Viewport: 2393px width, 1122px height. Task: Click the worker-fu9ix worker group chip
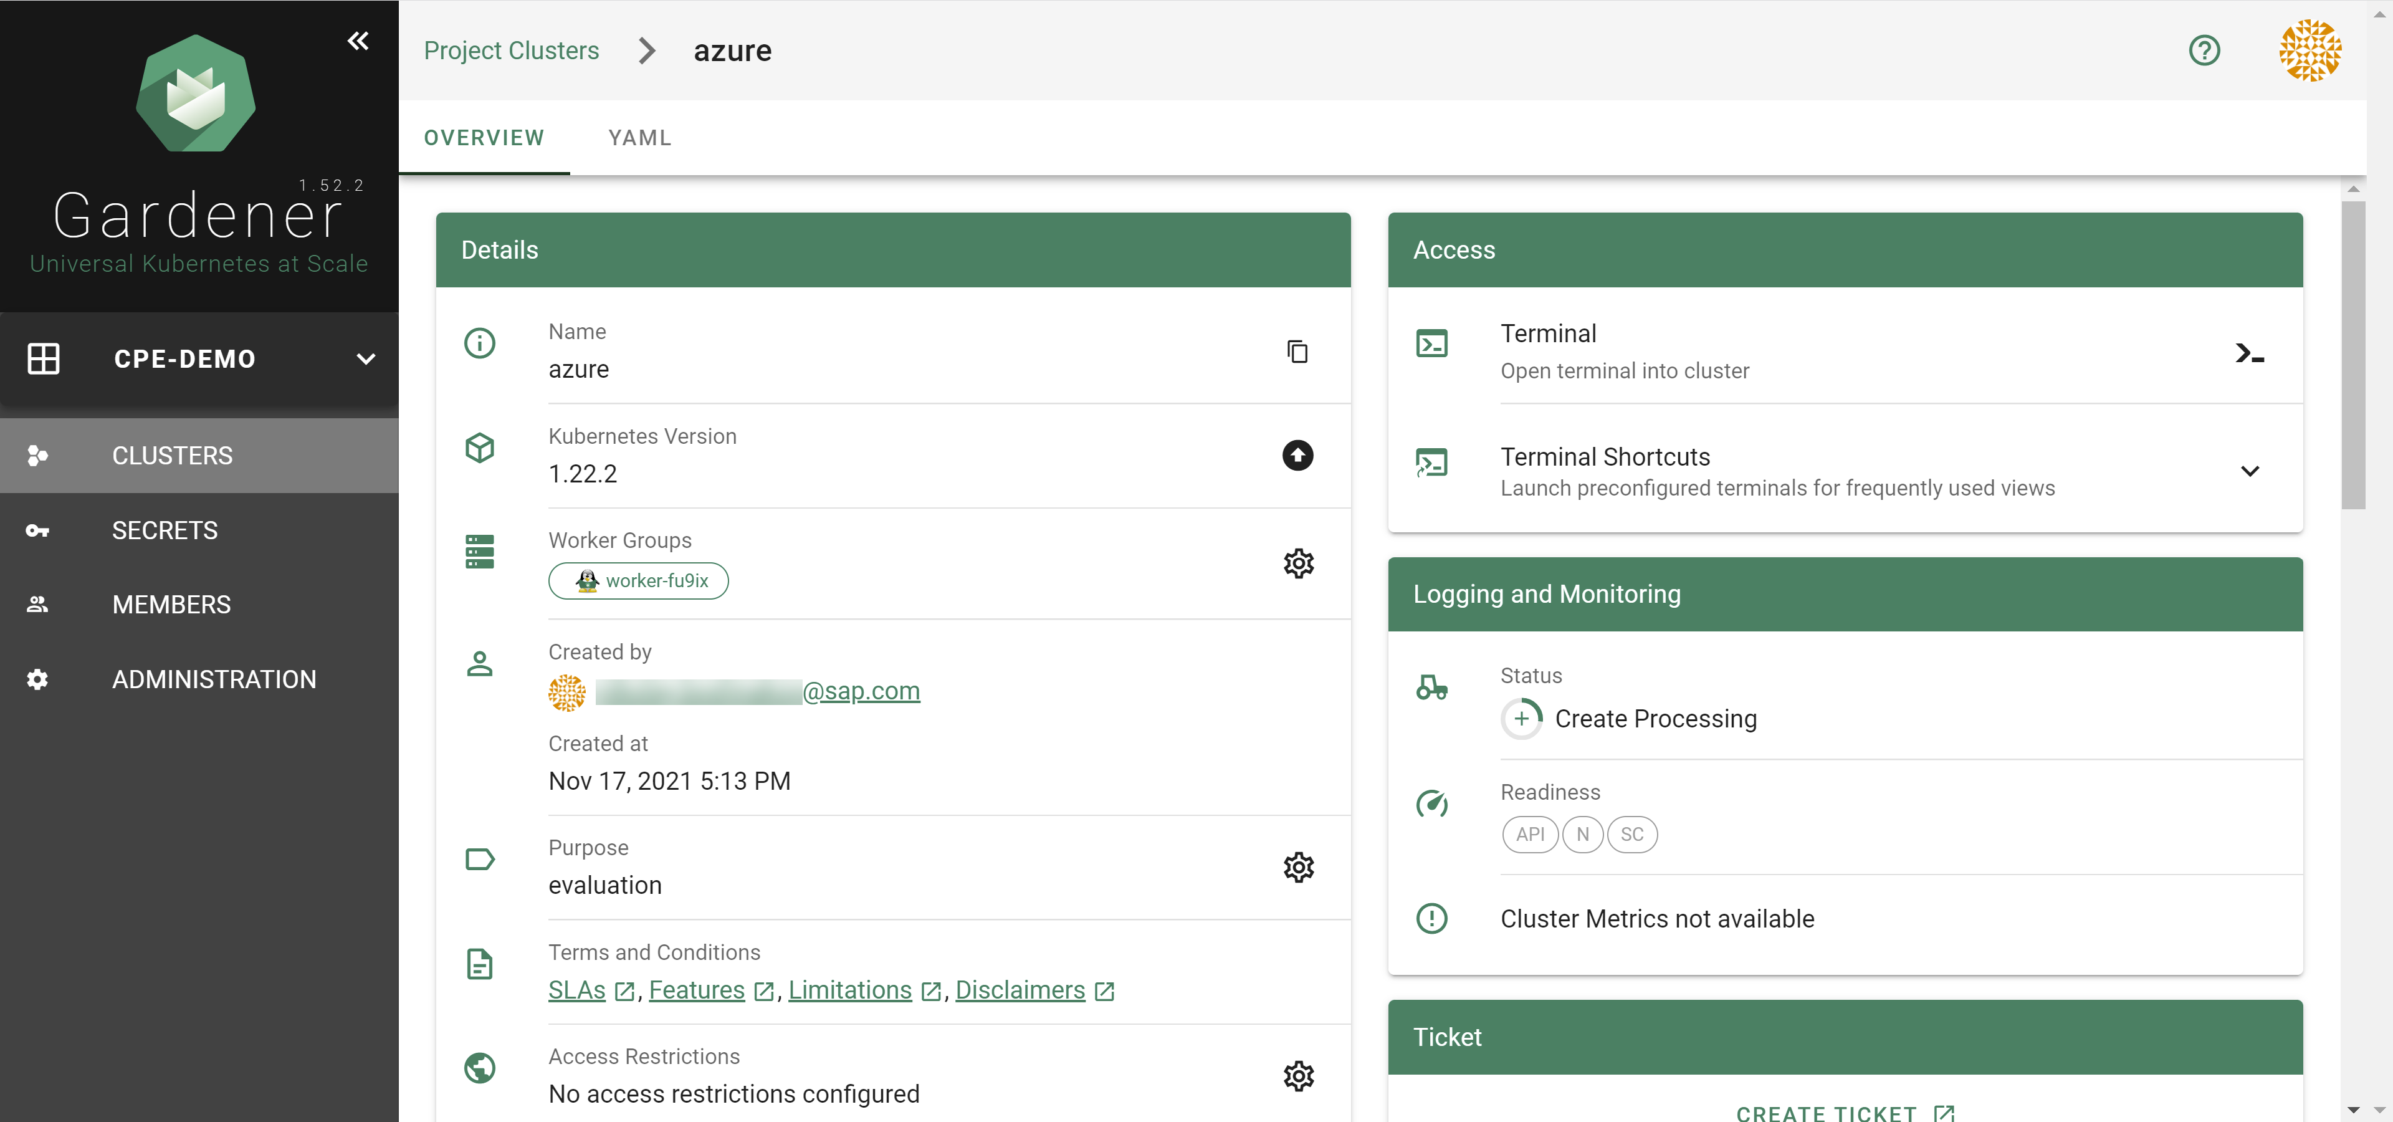pos(638,580)
